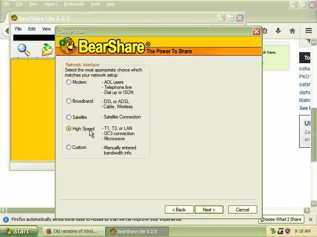Viewport: 317px width, 237px height.
Task: Minimize the BearShare Lite window
Action: pos(222,18)
